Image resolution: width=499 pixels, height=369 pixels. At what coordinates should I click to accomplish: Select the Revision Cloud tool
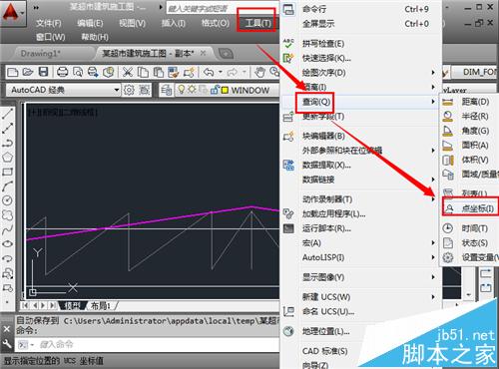[7, 215]
